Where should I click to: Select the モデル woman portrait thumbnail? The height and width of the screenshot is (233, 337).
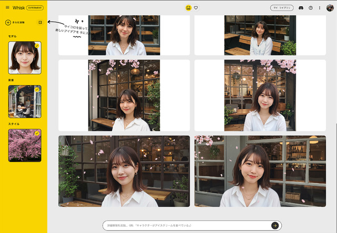(x=25, y=58)
